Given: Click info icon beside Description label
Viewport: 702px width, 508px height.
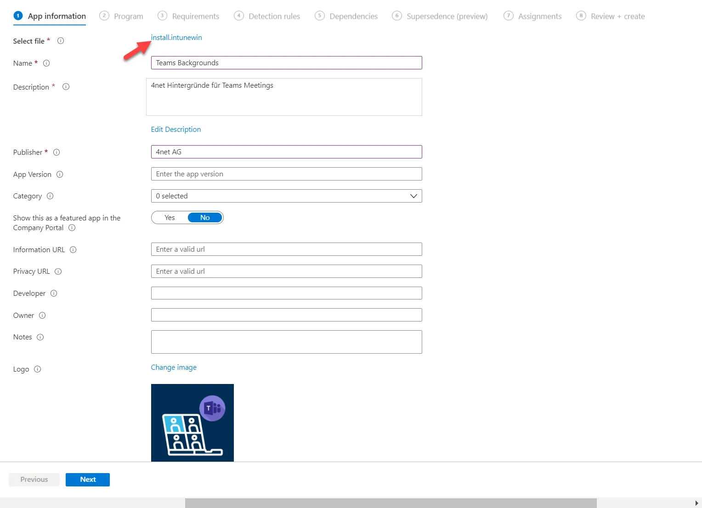Looking at the screenshot, I should tap(66, 87).
